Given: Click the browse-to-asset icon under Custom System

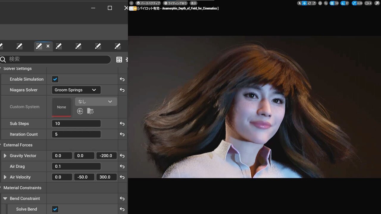Looking at the screenshot, I should click(90, 111).
